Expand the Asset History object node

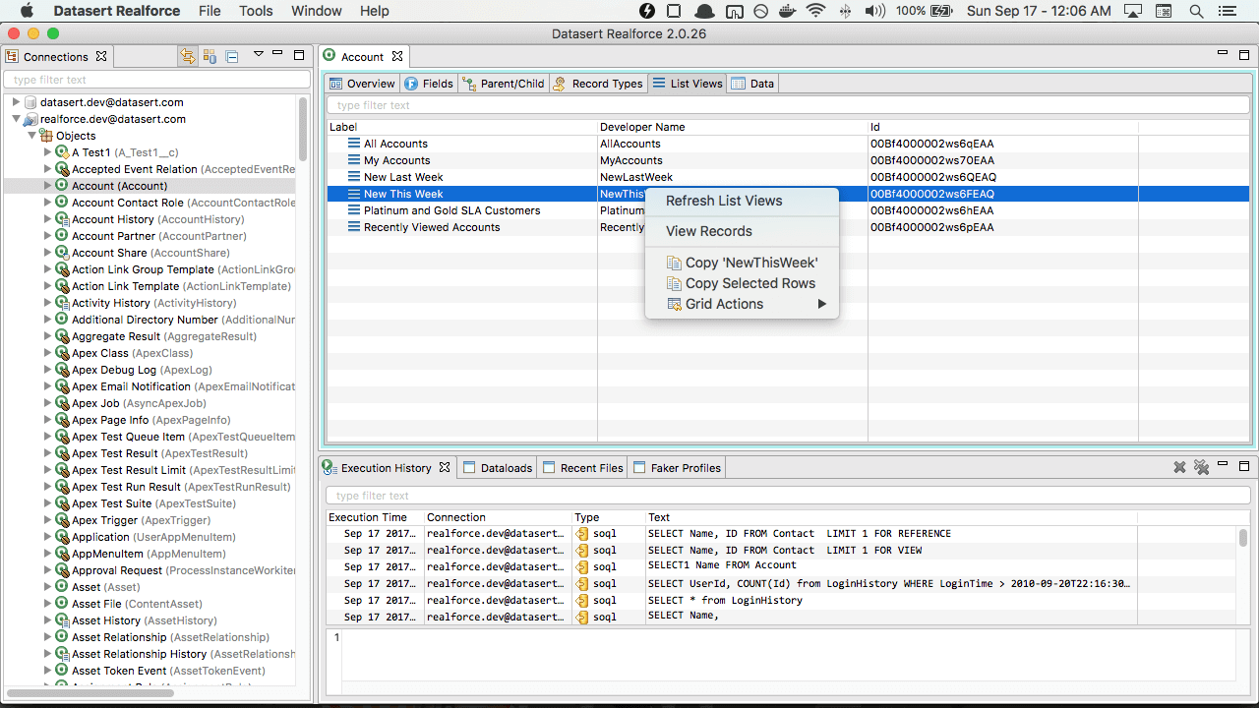tap(47, 620)
